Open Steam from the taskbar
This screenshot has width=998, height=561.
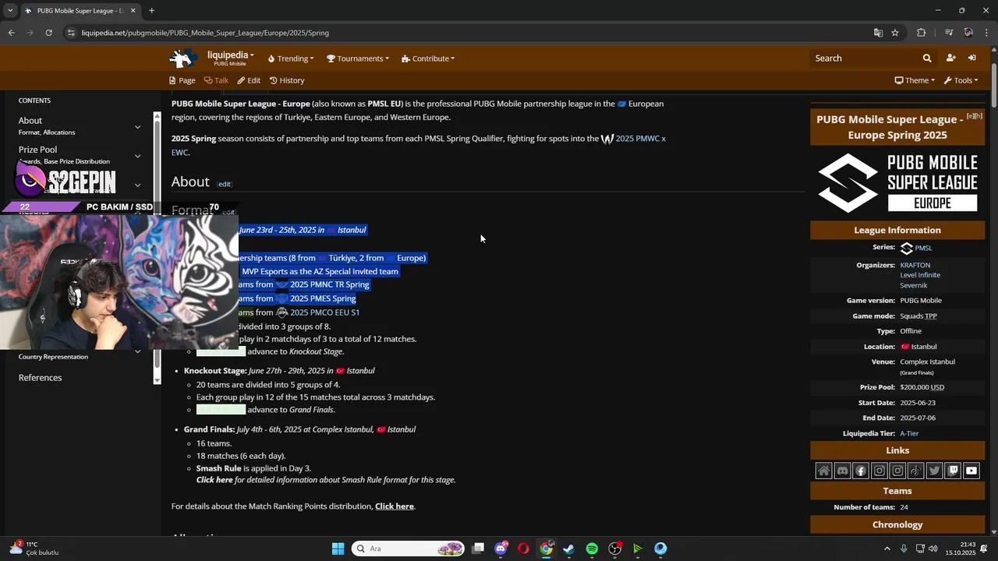pos(568,549)
